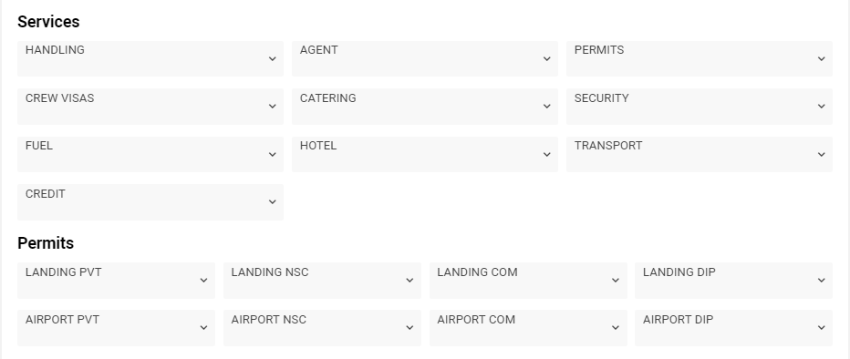Click the LANDING COM chevron arrow

coord(616,280)
